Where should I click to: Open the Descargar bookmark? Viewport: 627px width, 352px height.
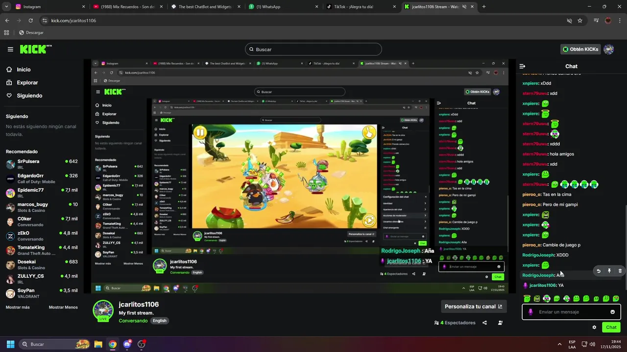(x=31, y=32)
